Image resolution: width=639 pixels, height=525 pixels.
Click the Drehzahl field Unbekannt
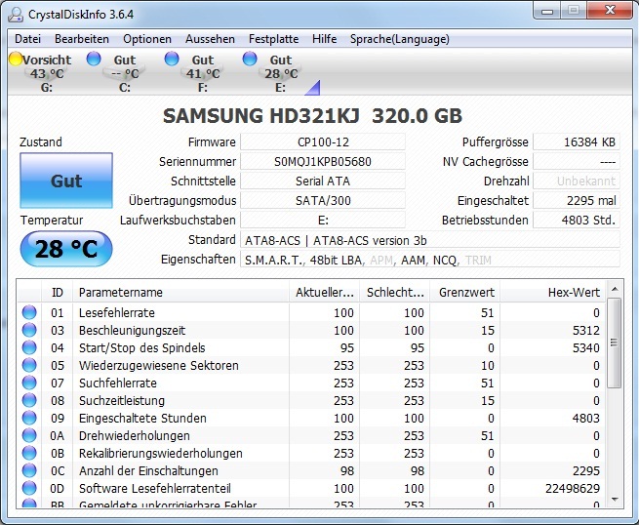pyautogui.click(x=577, y=181)
